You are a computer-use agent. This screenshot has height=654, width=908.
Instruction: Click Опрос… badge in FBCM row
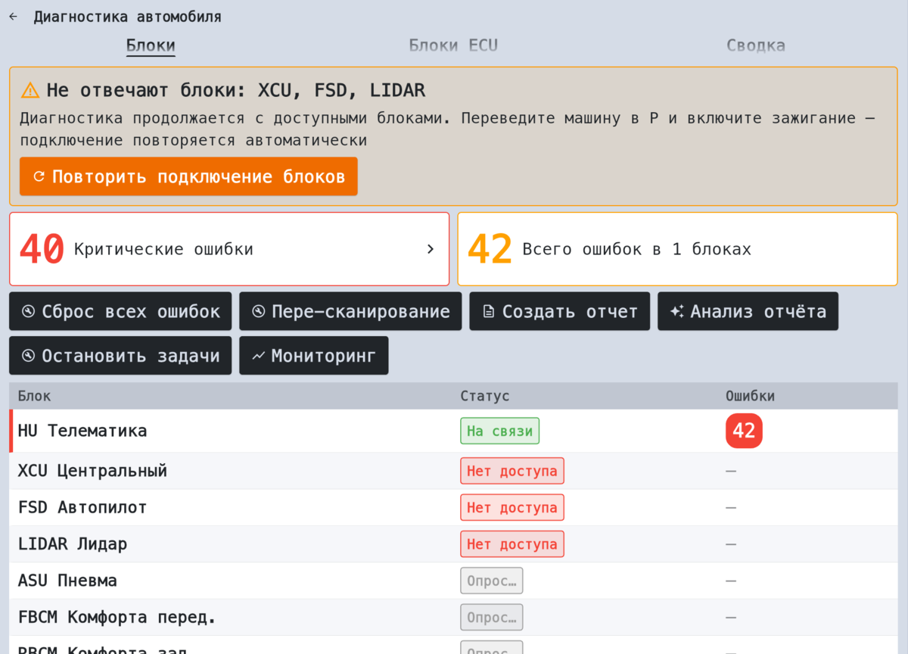click(491, 617)
